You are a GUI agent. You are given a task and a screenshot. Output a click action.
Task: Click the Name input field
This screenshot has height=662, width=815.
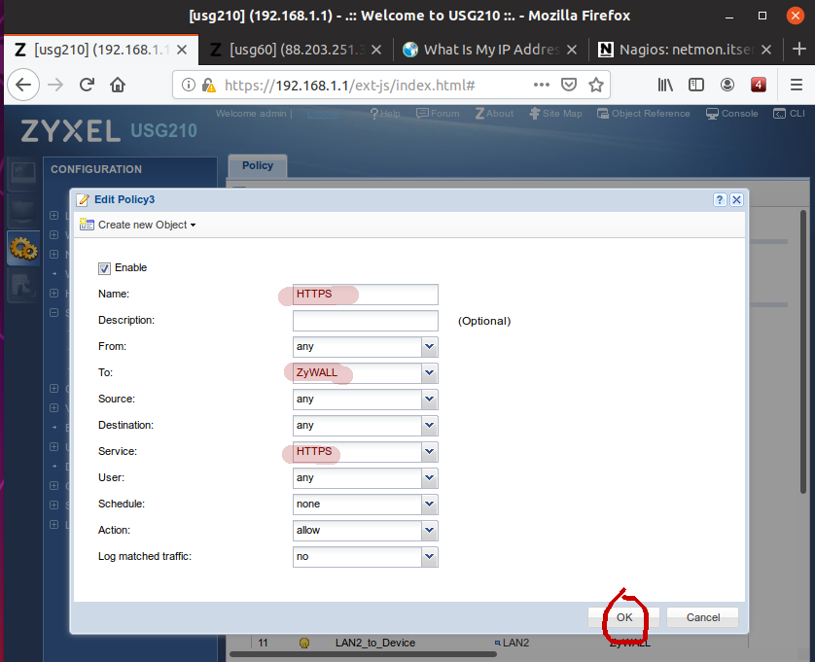(x=366, y=295)
